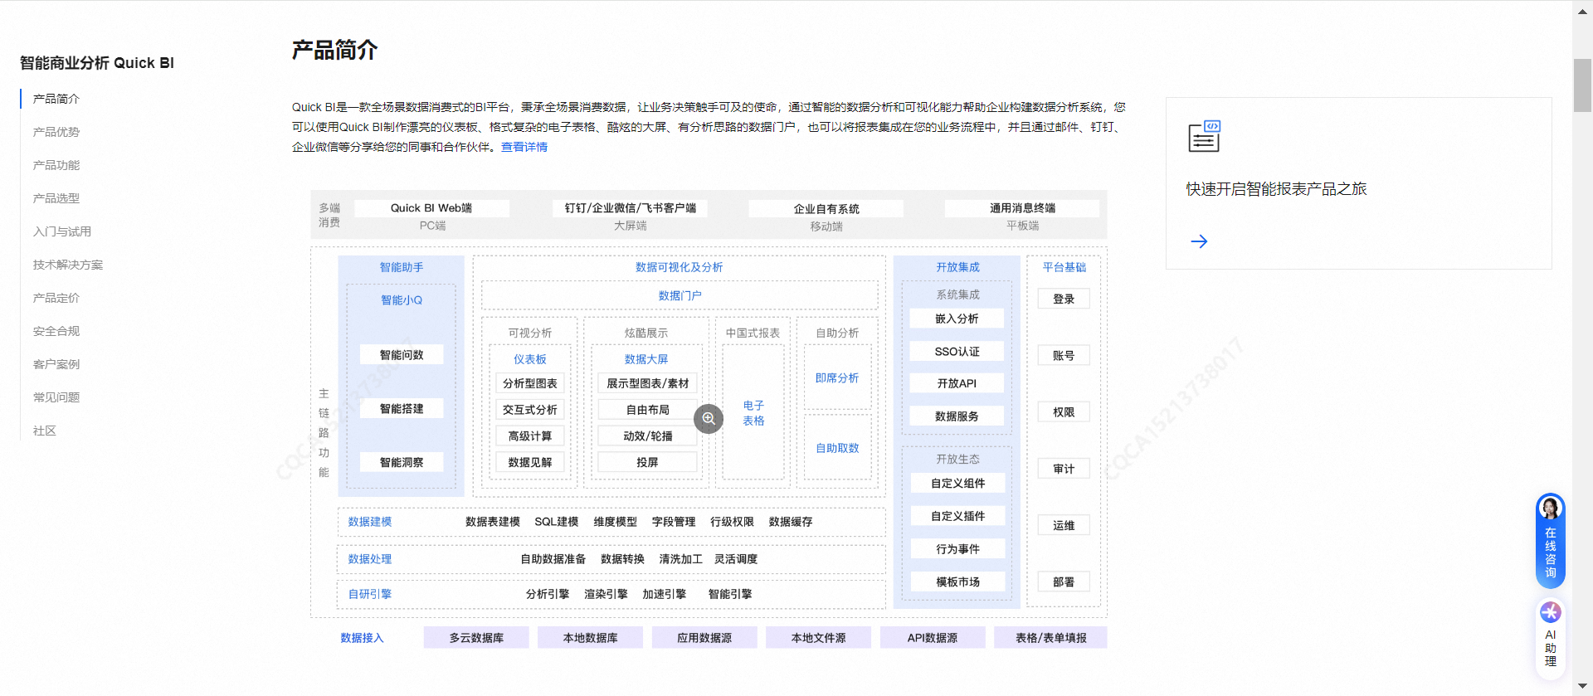Click 审计 box under 平台基础
This screenshot has width=1593, height=696.
click(1064, 469)
